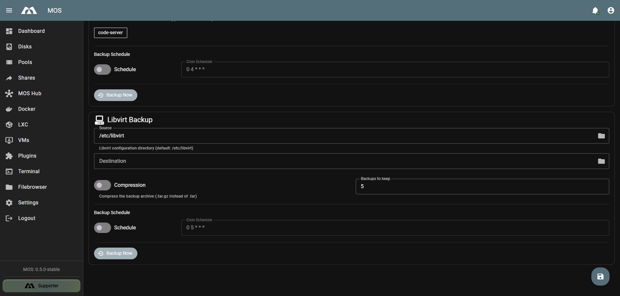The width and height of the screenshot is (620, 296).
Task: Click the Libvirt Backup heading
Action: (130, 120)
